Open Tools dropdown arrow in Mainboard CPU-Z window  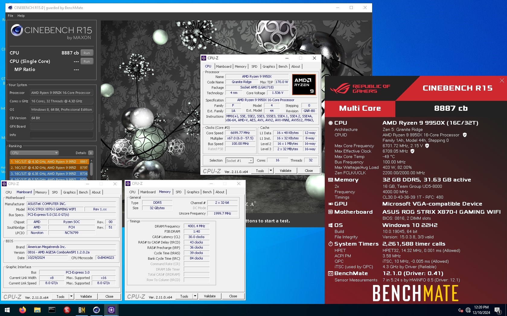(x=71, y=296)
